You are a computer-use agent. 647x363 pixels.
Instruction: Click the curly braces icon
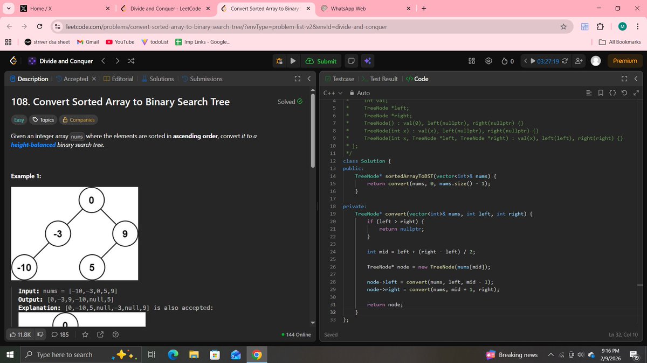612,93
